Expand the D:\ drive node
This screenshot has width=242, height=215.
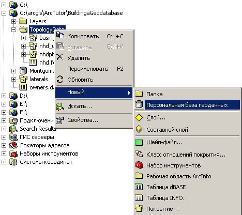4,96
